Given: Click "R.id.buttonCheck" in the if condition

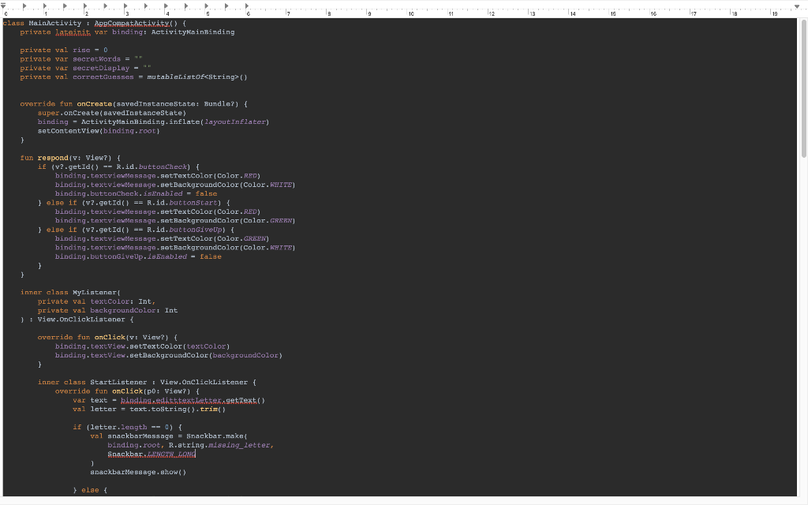Looking at the screenshot, I should tap(151, 167).
